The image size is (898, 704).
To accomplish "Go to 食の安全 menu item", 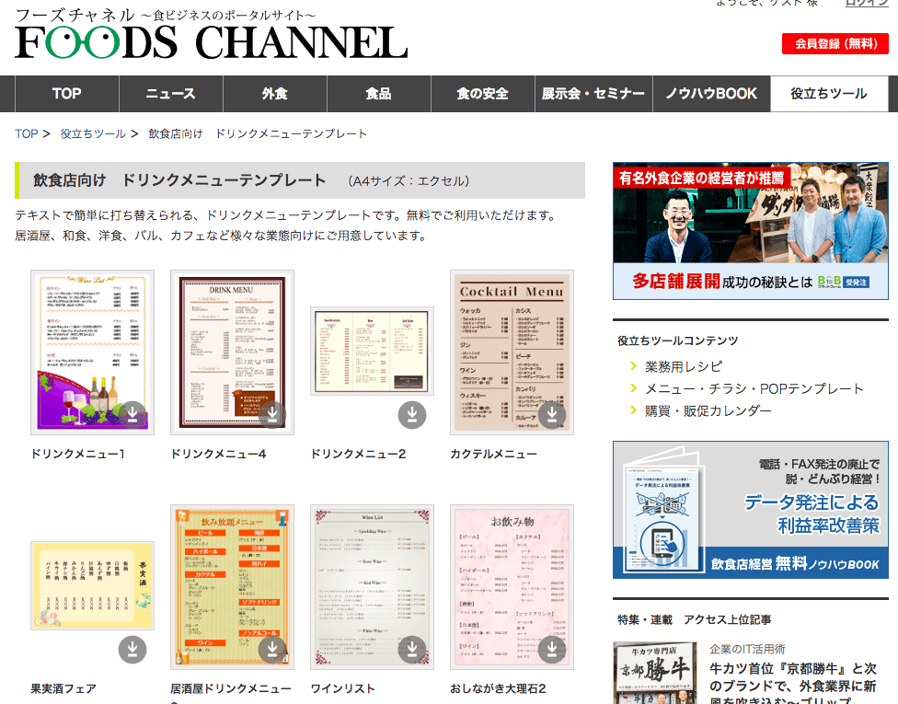I will pyautogui.click(x=482, y=94).
